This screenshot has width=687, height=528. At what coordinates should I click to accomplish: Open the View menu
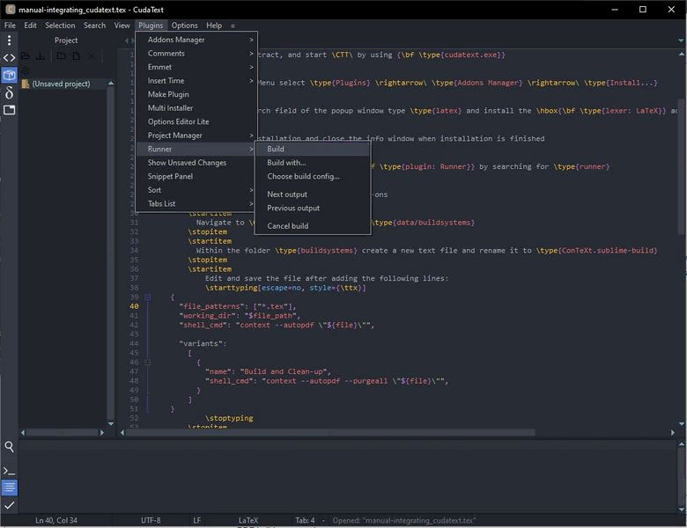click(x=122, y=26)
